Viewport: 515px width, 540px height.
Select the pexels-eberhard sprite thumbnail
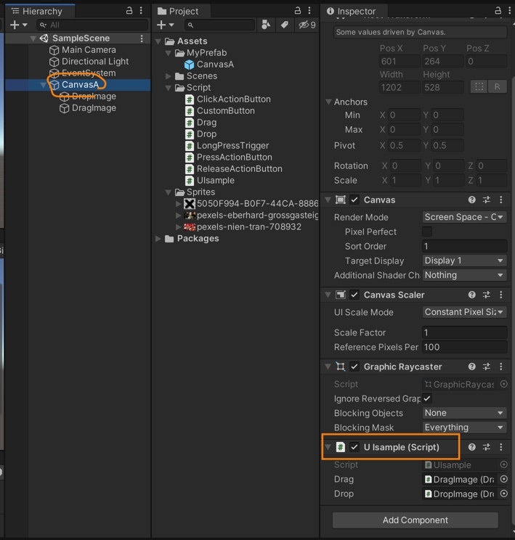190,216
